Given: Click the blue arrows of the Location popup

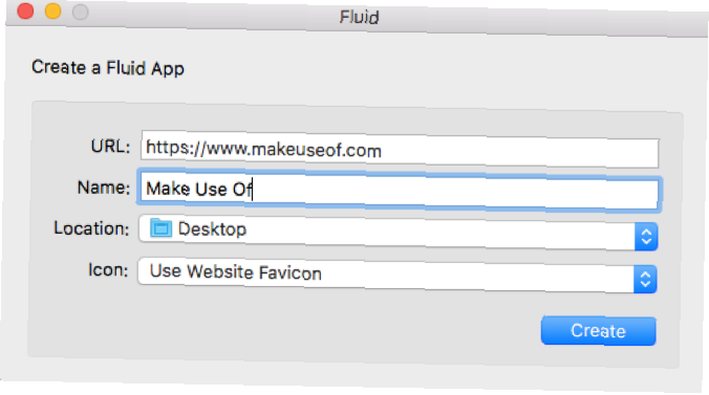Looking at the screenshot, I should [646, 237].
